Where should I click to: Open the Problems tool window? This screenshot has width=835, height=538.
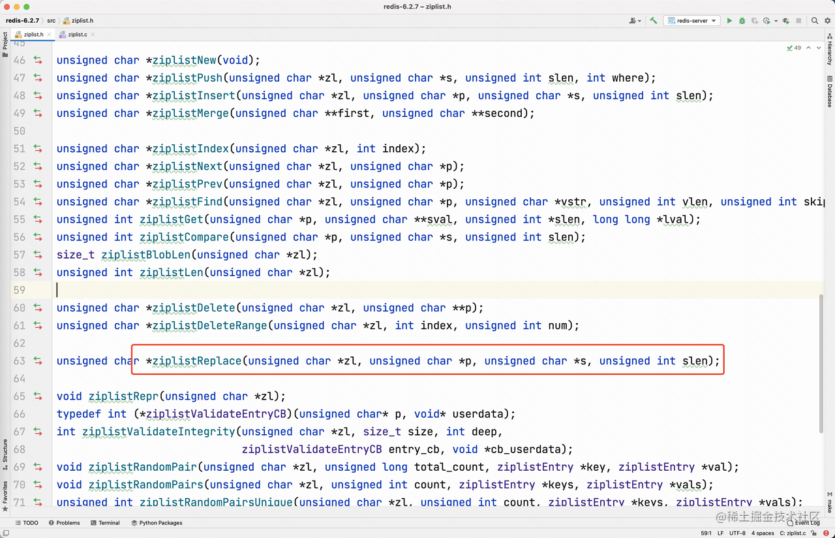[x=64, y=523]
